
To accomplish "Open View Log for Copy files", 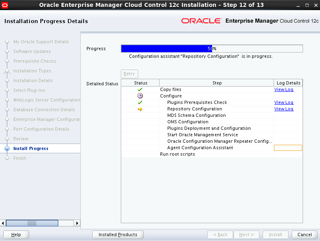I will click(284, 89).
